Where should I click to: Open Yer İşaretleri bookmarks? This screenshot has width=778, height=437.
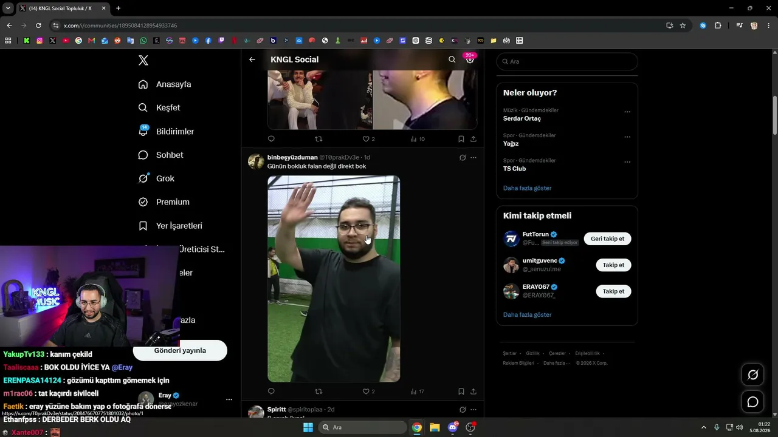170,226
